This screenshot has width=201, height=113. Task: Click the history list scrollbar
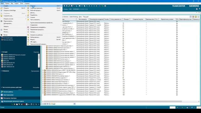[x=39, y=61]
